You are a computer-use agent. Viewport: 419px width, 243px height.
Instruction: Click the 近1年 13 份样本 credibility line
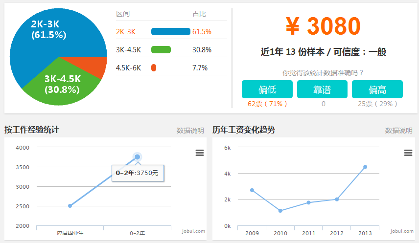324,52
